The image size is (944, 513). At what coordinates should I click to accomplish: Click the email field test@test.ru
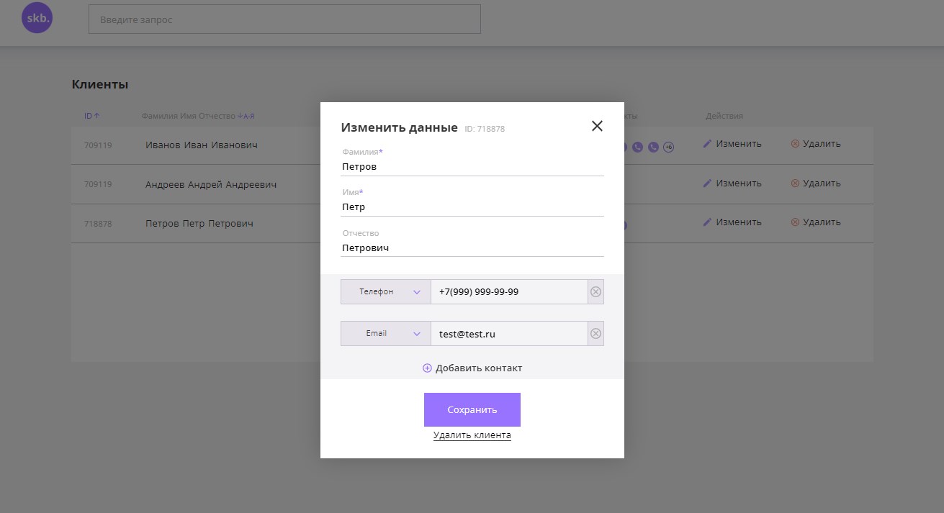(x=509, y=333)
